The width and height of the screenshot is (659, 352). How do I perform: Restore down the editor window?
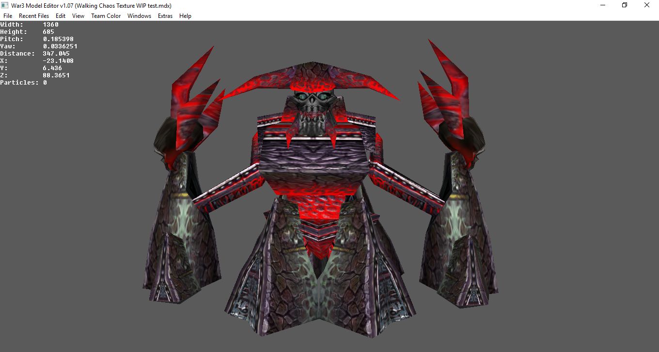point(625,5)
